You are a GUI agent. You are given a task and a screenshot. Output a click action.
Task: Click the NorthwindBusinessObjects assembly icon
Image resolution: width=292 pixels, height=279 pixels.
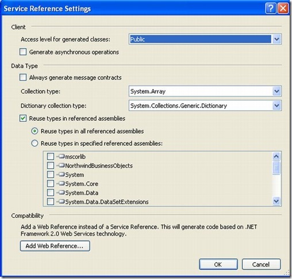click(62, 165)
